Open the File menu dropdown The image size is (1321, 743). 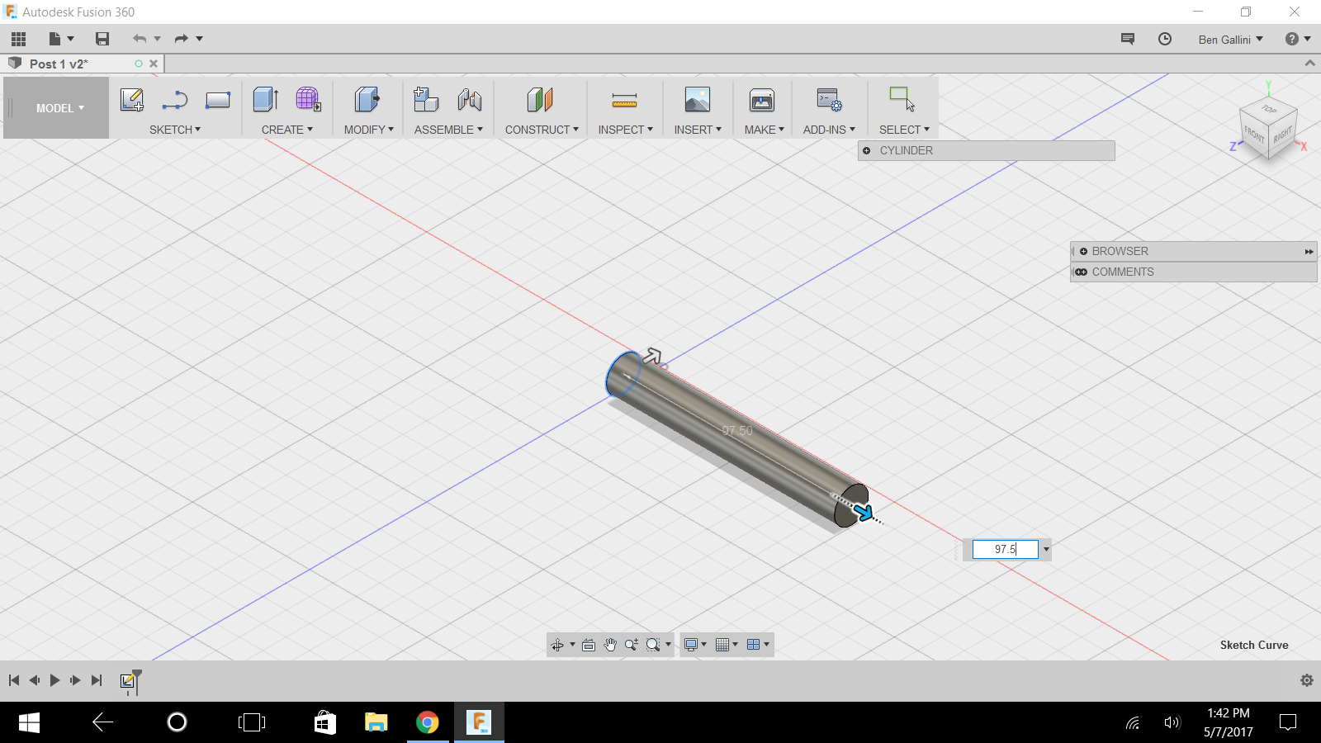(x=62, y=39)
